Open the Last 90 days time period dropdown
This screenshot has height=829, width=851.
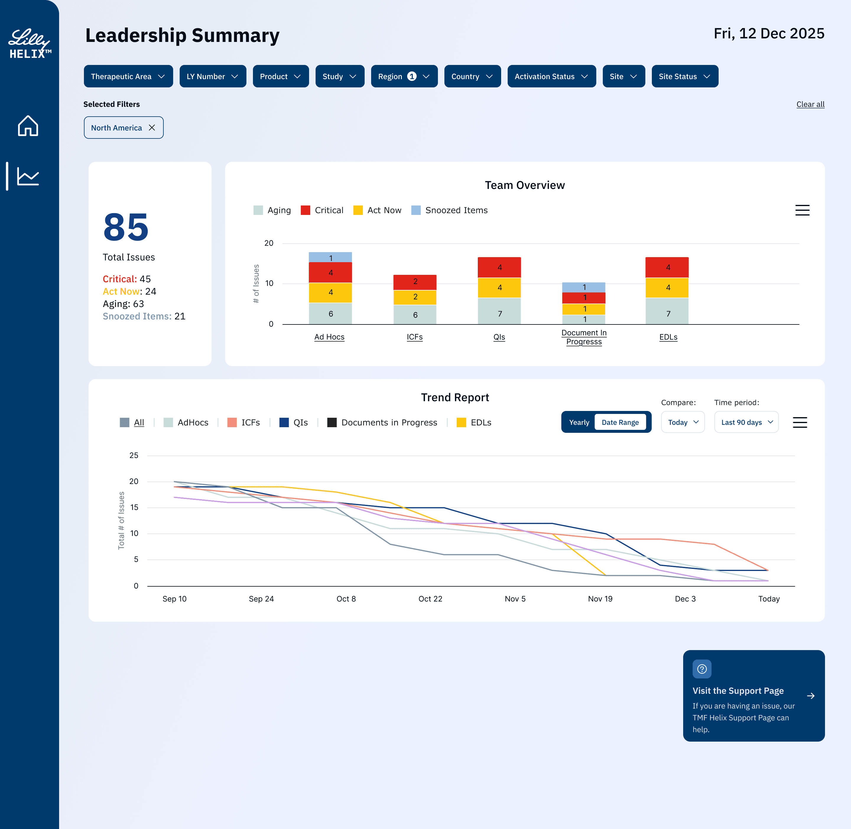(746, 422)
